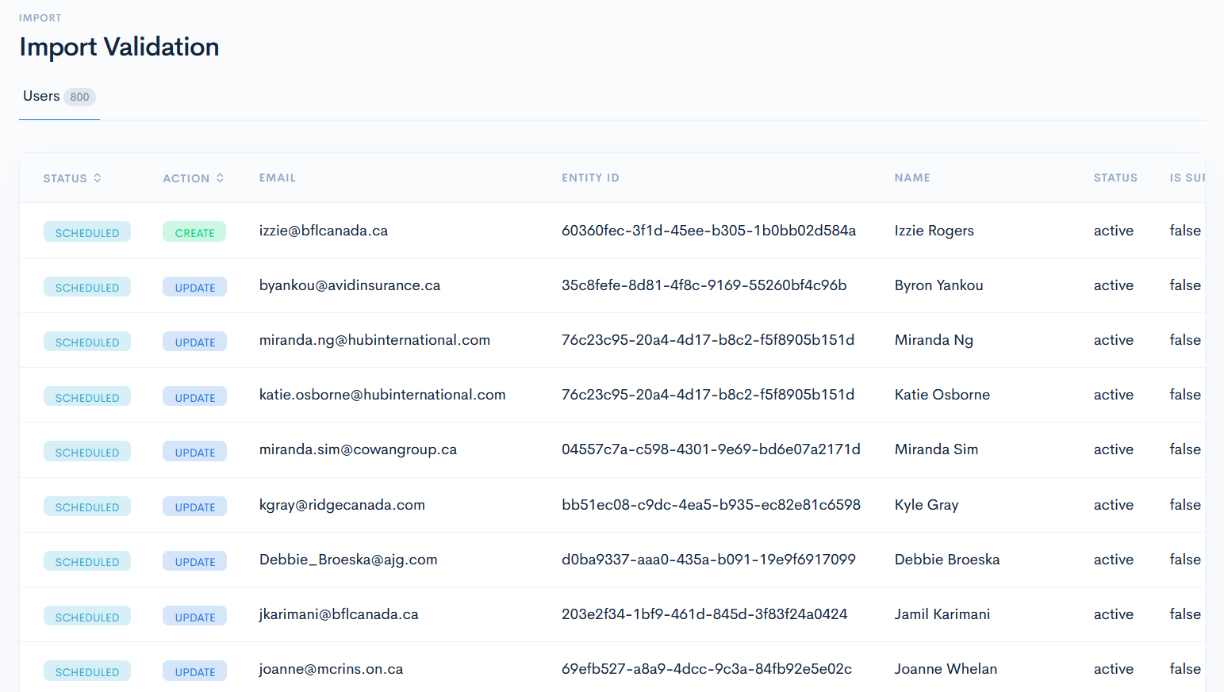Click miranda.ng@hubinternational.com email

374,339
